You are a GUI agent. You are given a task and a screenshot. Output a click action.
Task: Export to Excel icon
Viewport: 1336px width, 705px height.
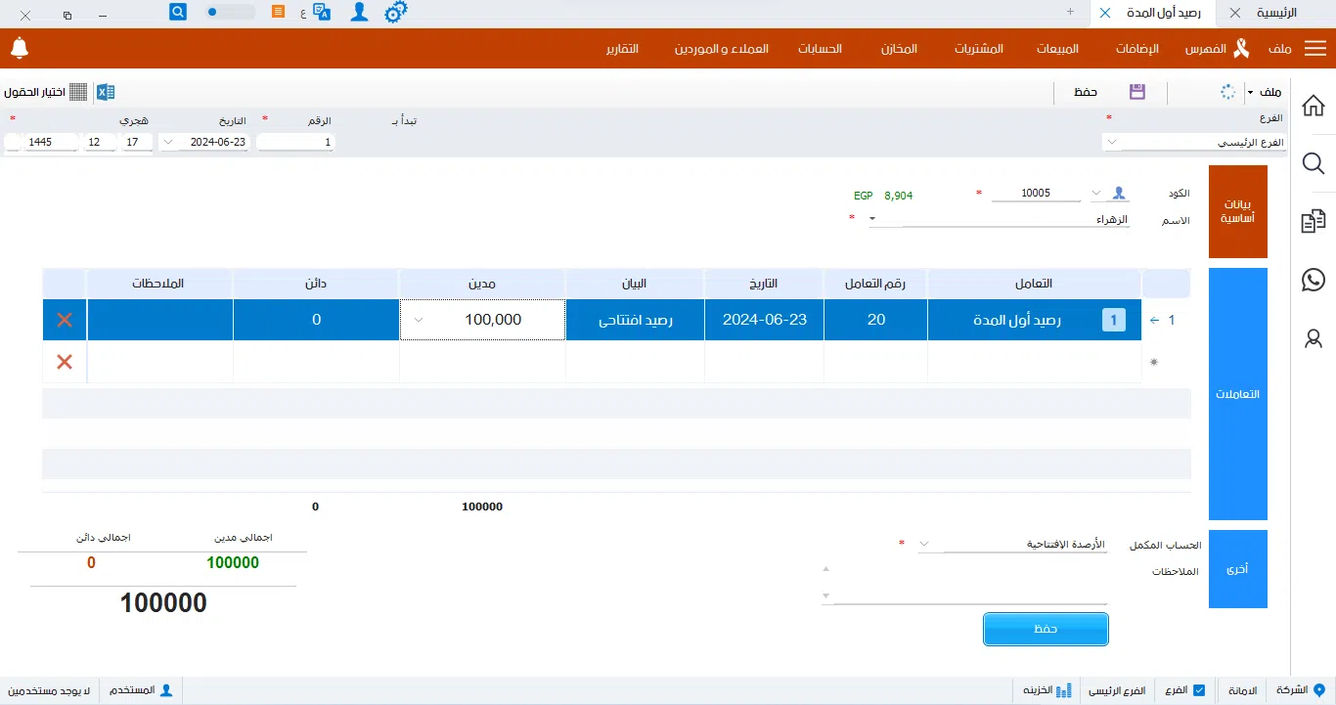click(106, 92)
